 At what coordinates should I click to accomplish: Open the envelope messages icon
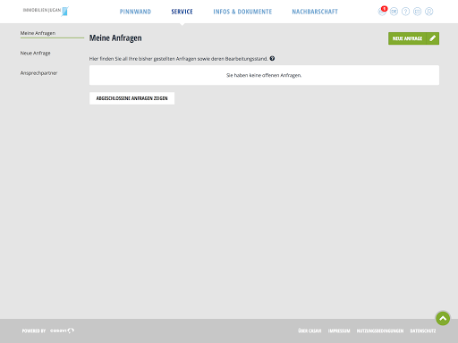pyautogui.click(x=417, y=12)
